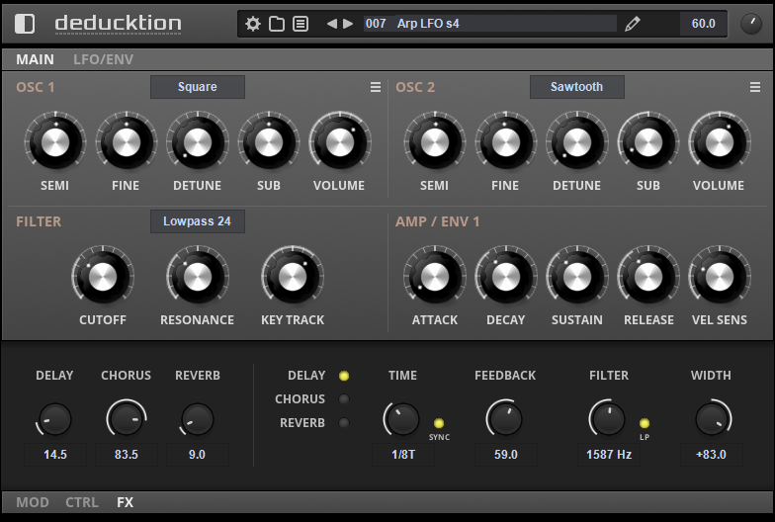
Task: Click the OSC 2 VOLUME knob
Action: pyautogui.click(x=720, y=142)
